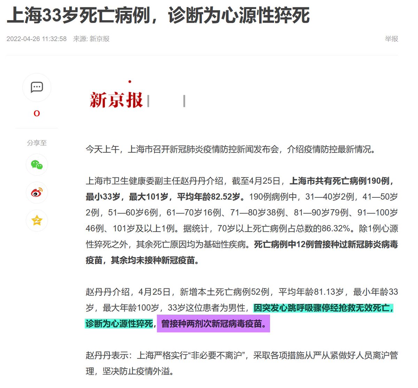Click the 举报 report link
The height and width of the screenshot is (388, 418).
pyautogui.click(x=391, y=39)
